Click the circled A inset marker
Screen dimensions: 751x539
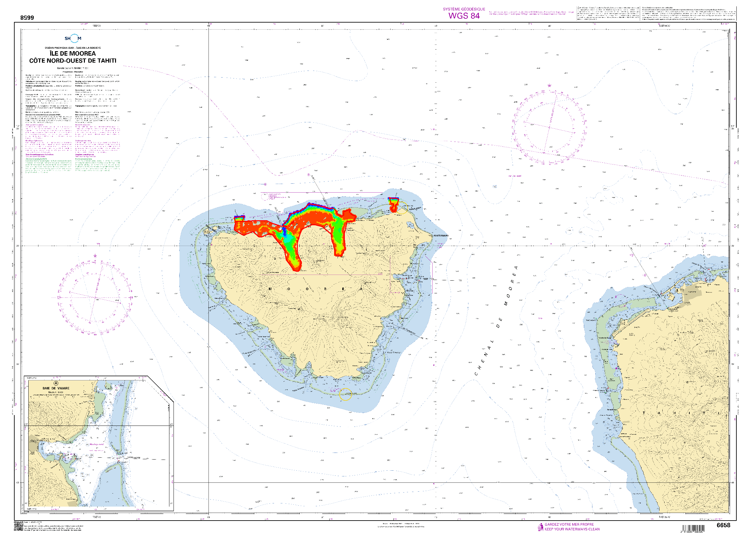click(x=56, y=383)
